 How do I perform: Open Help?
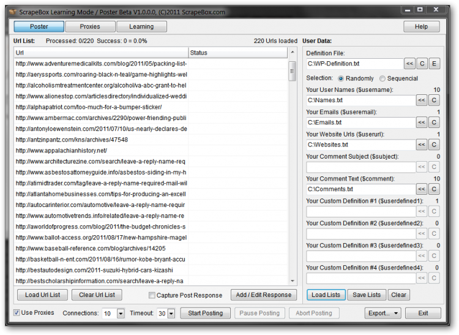point(421,27)
